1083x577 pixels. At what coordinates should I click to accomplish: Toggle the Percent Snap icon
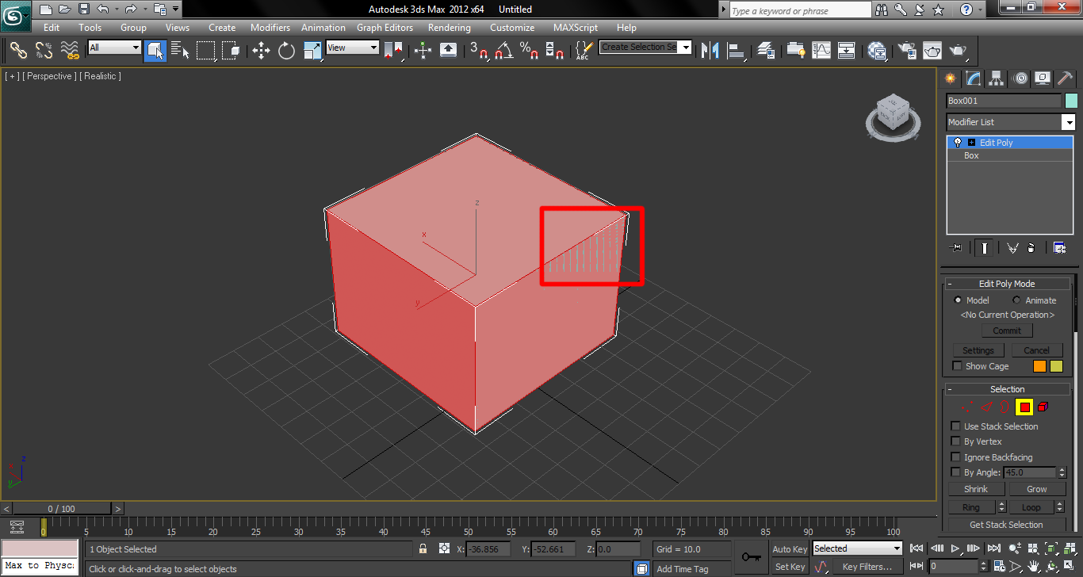point(530,50)
